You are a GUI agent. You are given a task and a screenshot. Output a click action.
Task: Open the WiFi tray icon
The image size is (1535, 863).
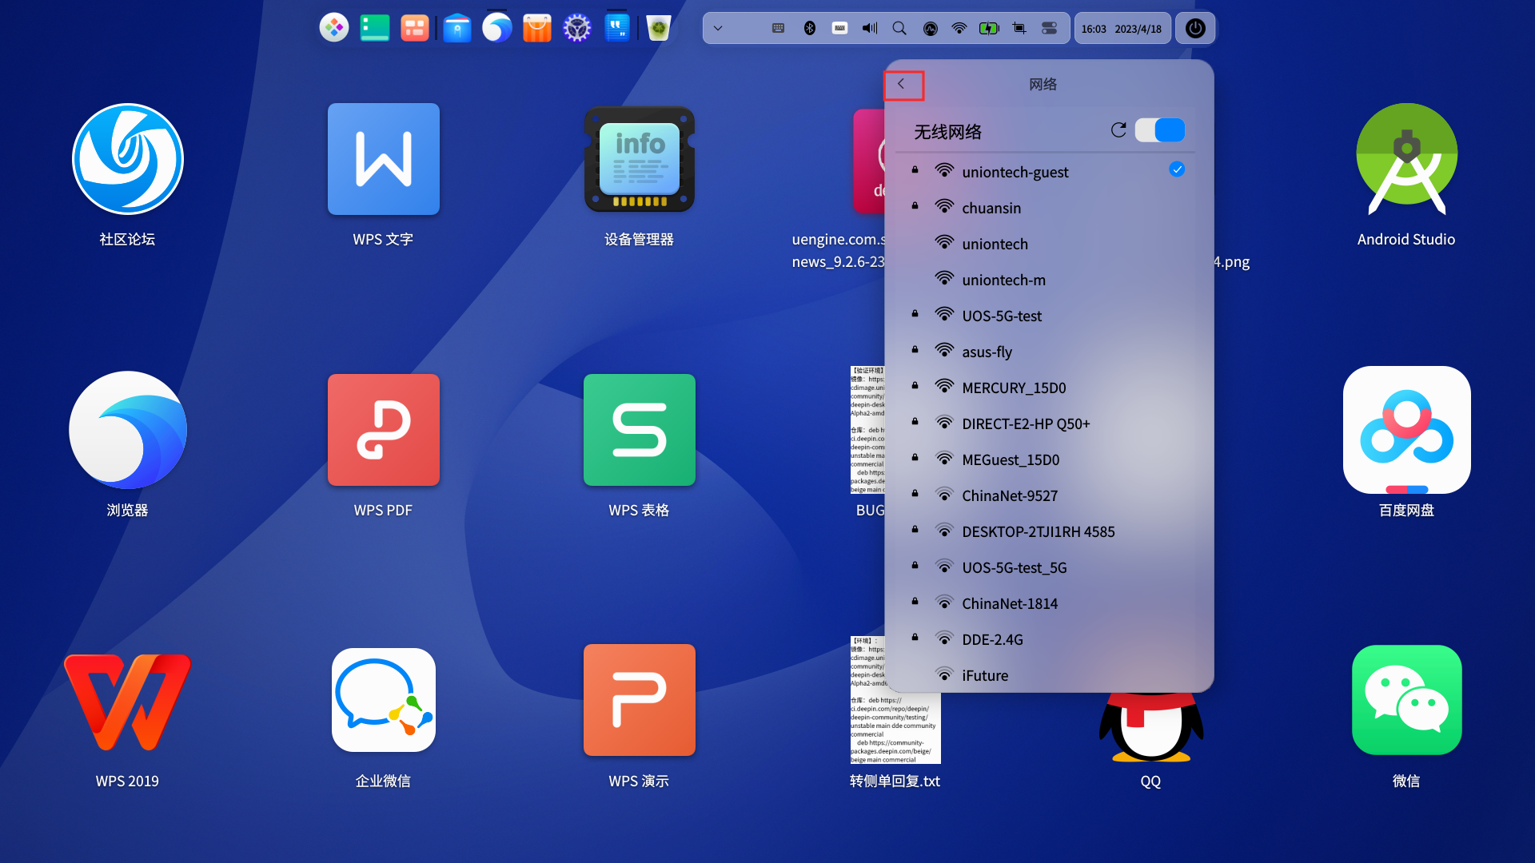point(959,28)
